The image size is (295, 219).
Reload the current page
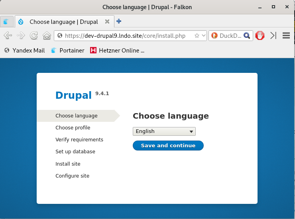point(33,35)
